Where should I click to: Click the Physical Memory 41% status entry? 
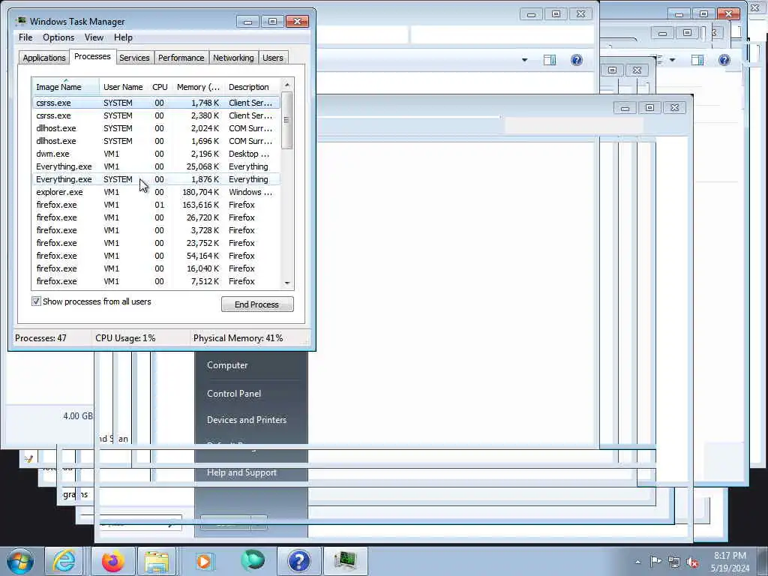point(238,338)
